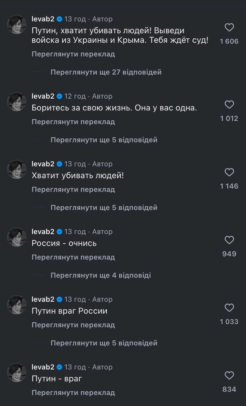This screenshot has width=246, height=406.
Task: View translation of 'Боритесь за свою жизнь' comment
Action: tap(73, 122)
